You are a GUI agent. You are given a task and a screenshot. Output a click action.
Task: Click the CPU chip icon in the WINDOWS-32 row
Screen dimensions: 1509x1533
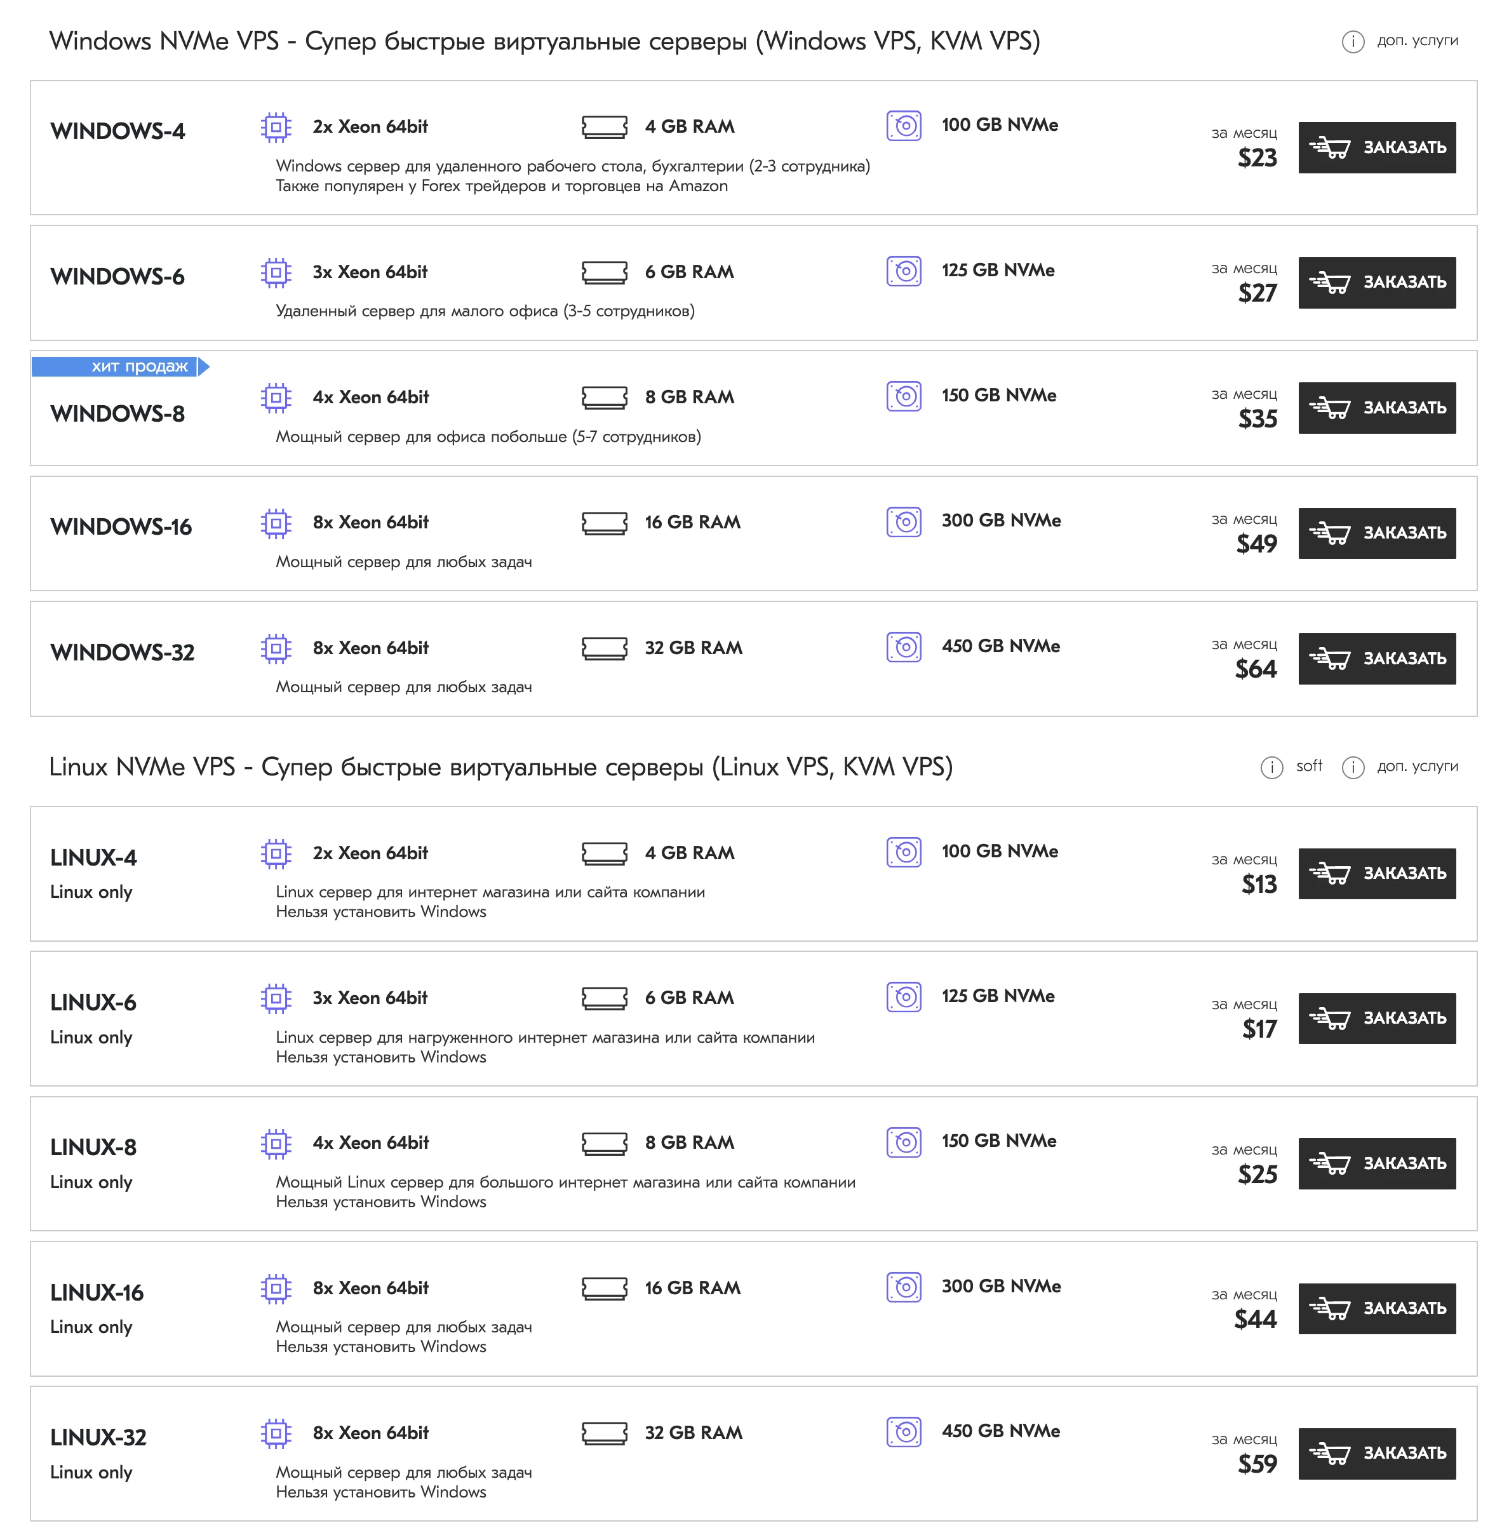click(x=276, y=648)
